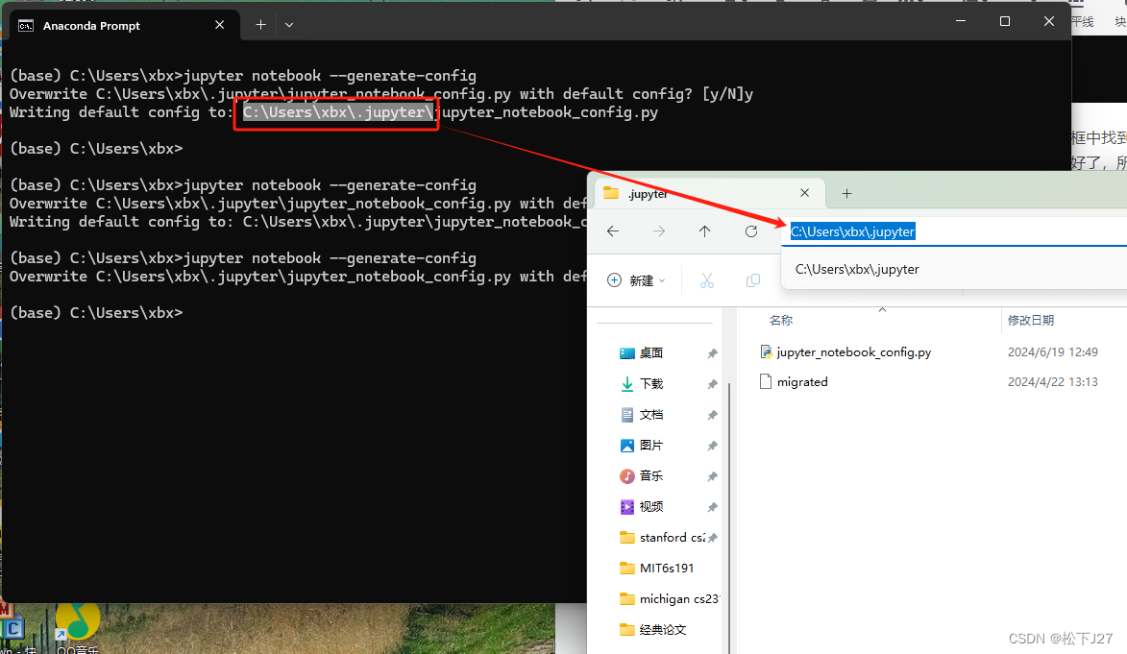The height and width of the screenshot is (654, 1127).
Task: Go up one folder level
Action: 705,231
